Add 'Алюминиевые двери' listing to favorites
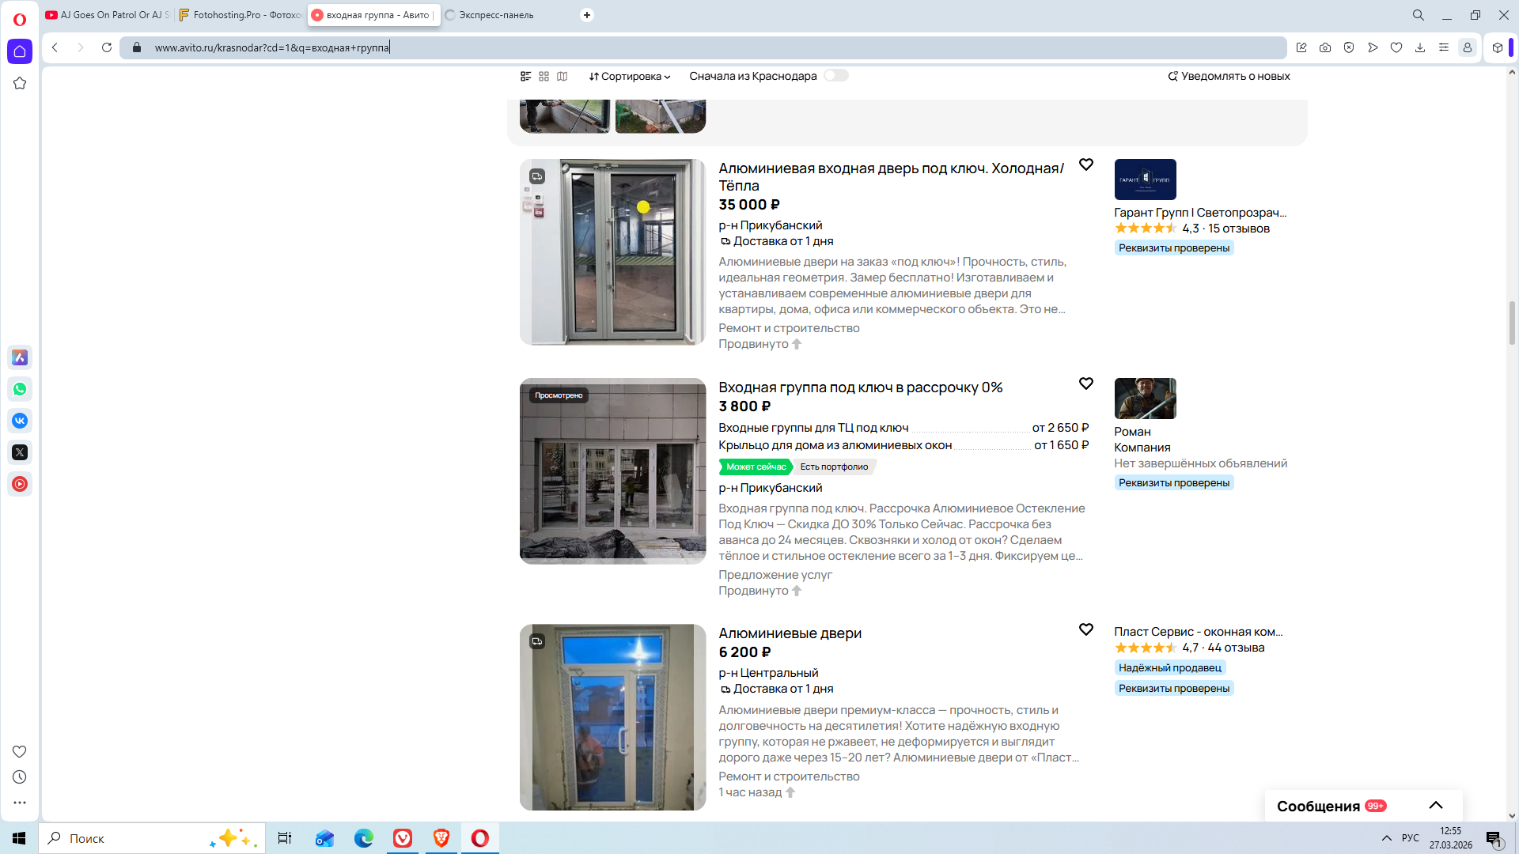Viewport: 1519px width, 854px height. (x=1086, y=629)
